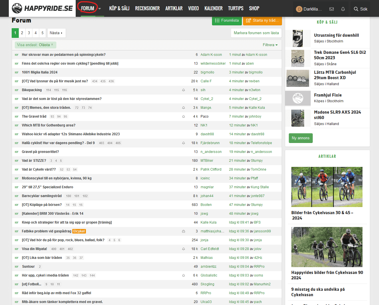Click bell icon on Bikepacking thread
Screen dimensions: 379x305
point(184,90)
